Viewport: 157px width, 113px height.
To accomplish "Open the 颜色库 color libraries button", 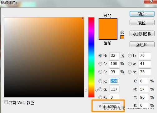I will pos(142,45).
